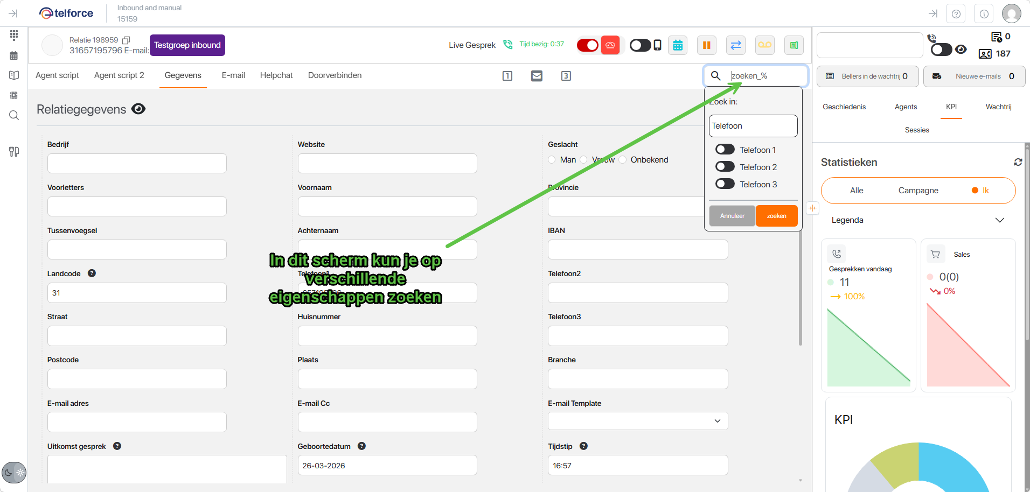
Task: Open the calendar appointment icon in the toolbar
Action: (x=678, y=45)
